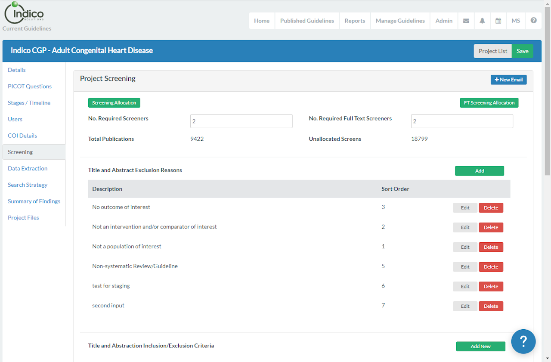The height and width of the screenshot is (362, 551).
Task: Focus the No. Required Screeners field
Action: click(241, 121)
